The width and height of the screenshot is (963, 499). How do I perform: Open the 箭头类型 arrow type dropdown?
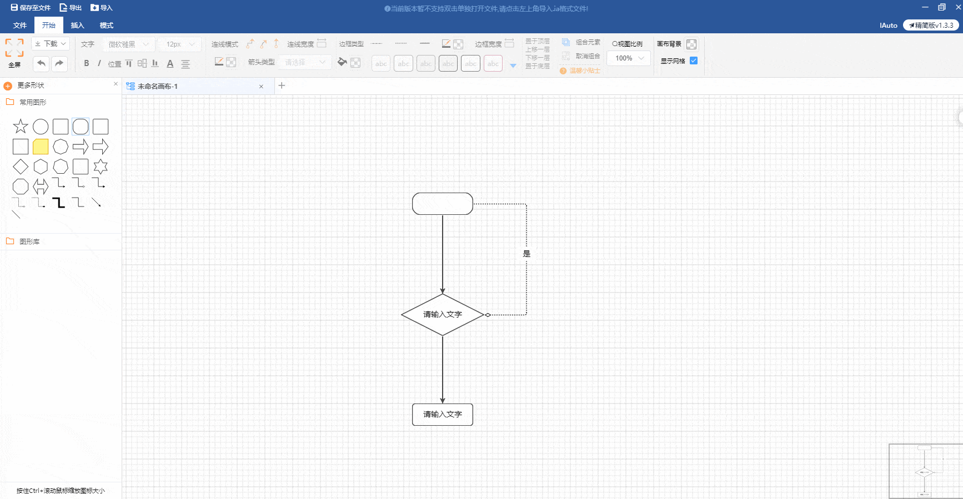click(x=304, y=62)
